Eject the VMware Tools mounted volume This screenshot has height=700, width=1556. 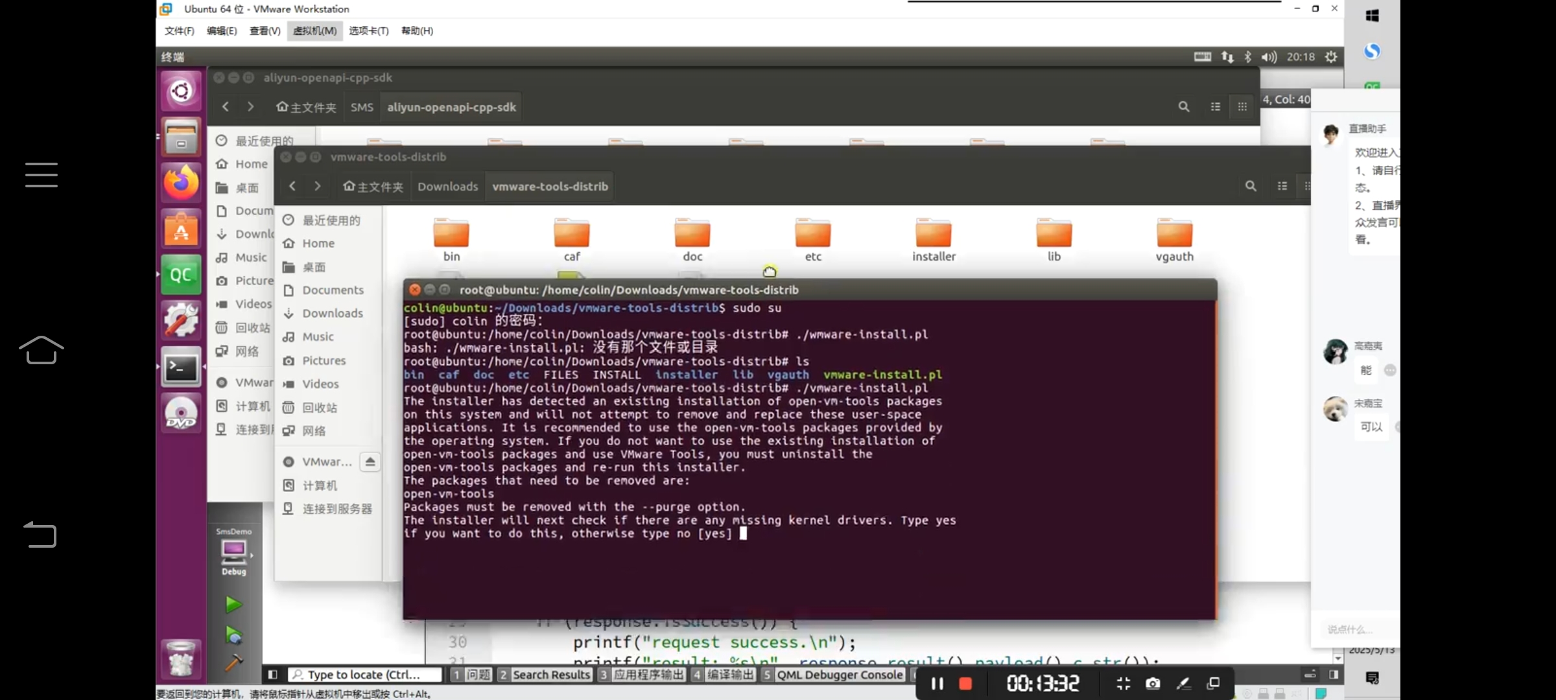click(370, 461)
